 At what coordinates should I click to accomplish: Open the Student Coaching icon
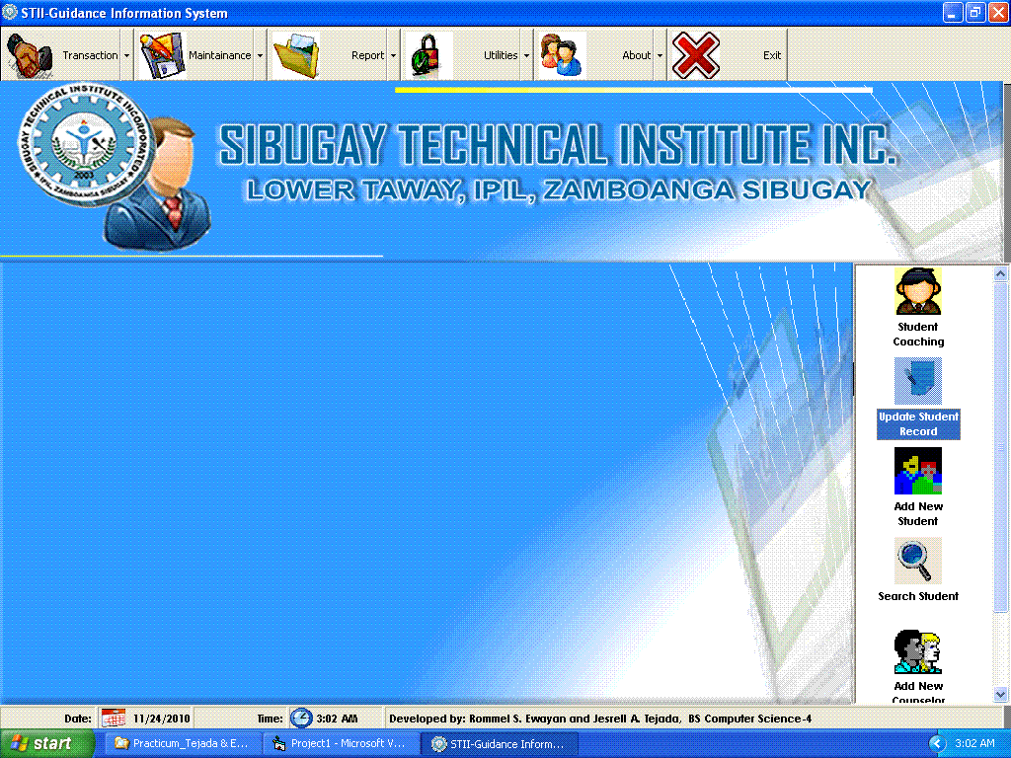click(x=918, y=291)
